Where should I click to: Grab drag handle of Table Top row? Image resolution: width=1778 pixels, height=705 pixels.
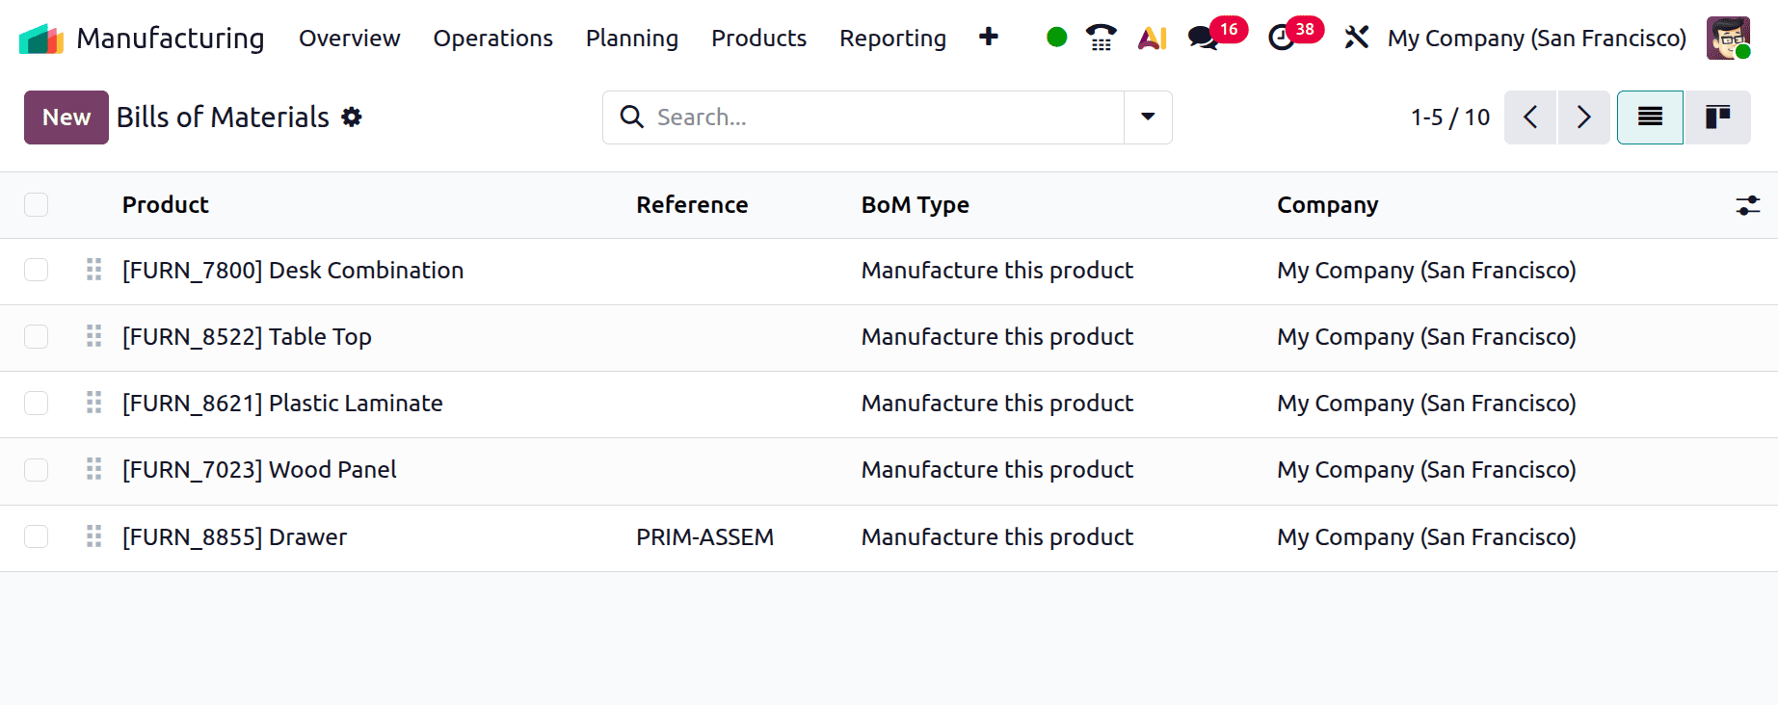click(x=93, y=336)
